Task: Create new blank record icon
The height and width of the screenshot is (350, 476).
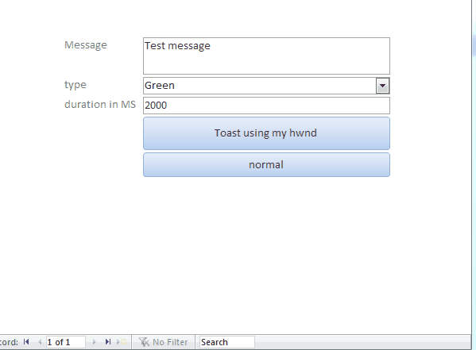Action: click(122, 342)
